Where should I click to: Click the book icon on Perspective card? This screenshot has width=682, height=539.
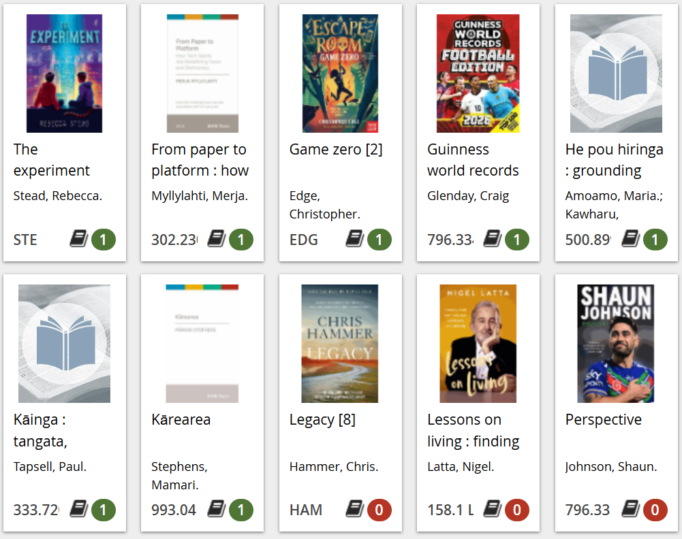630,509
